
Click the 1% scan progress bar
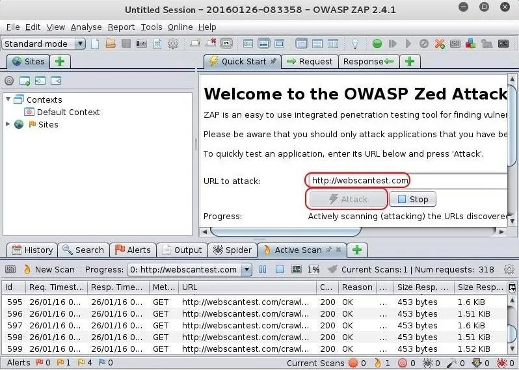click(x=313, y=270)
